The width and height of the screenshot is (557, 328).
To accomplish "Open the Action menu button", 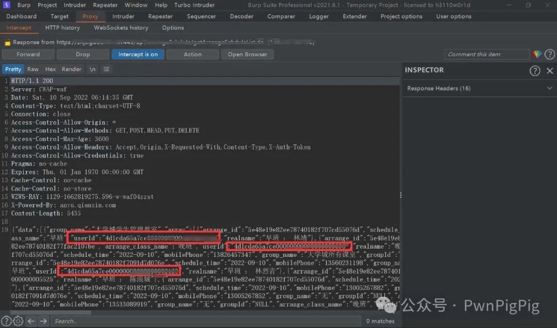I will click(x=192, y=54).
